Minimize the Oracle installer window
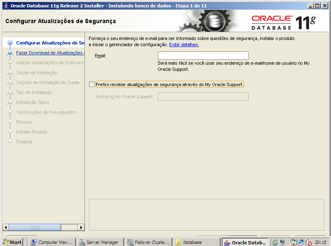Image resolution: width=331 pixels, height=246 pixels. 310,6
